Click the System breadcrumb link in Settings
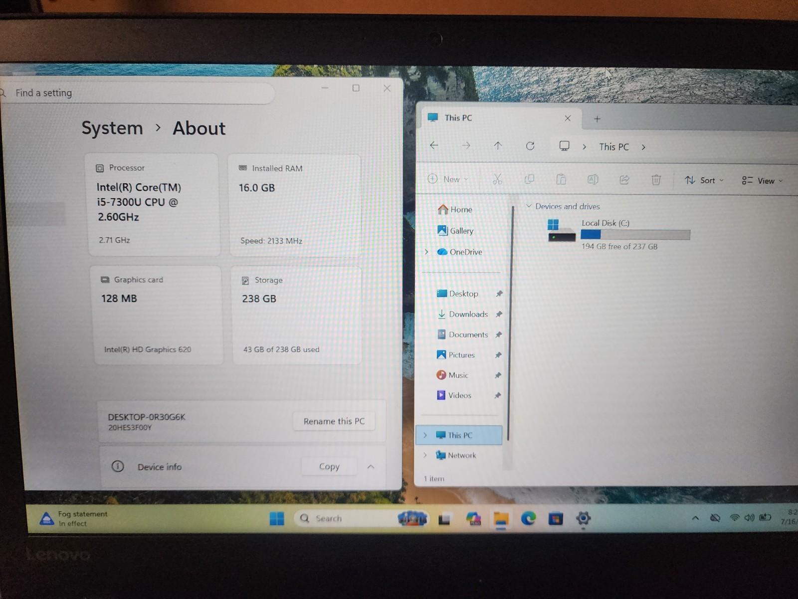This screenshot has width=798, height=599. (112, 128)
